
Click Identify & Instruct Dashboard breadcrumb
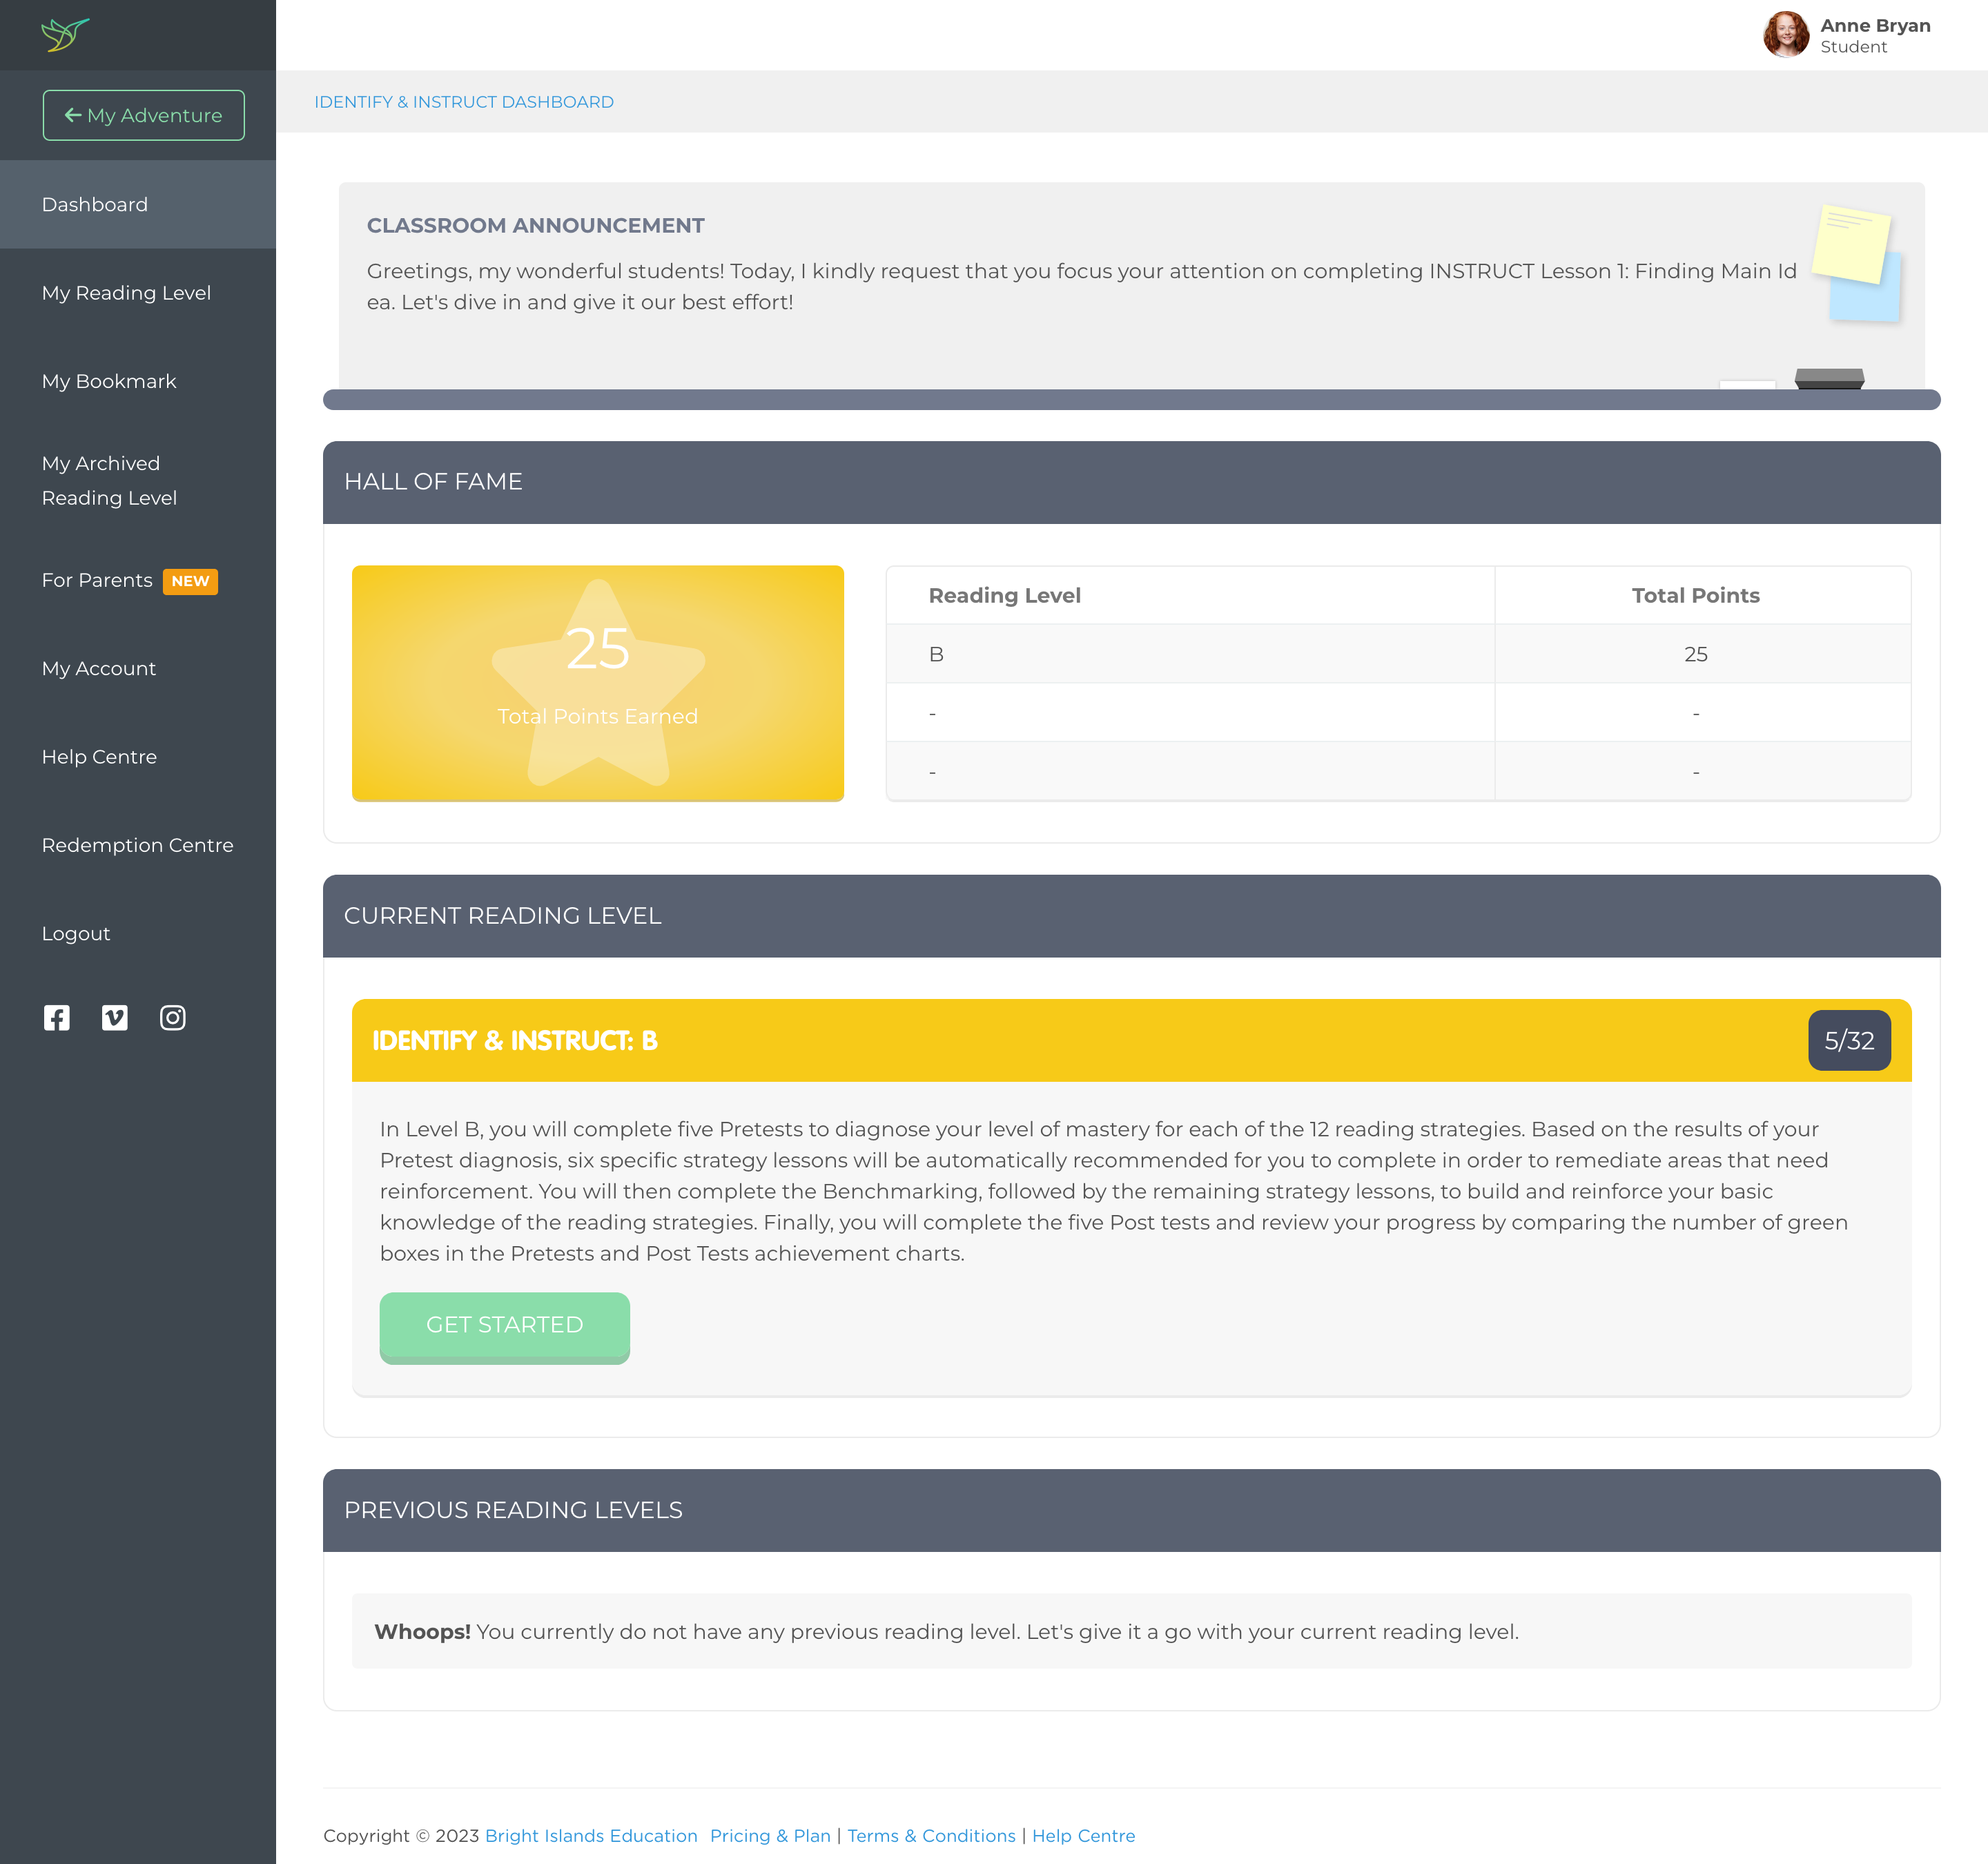coord(464,102)
